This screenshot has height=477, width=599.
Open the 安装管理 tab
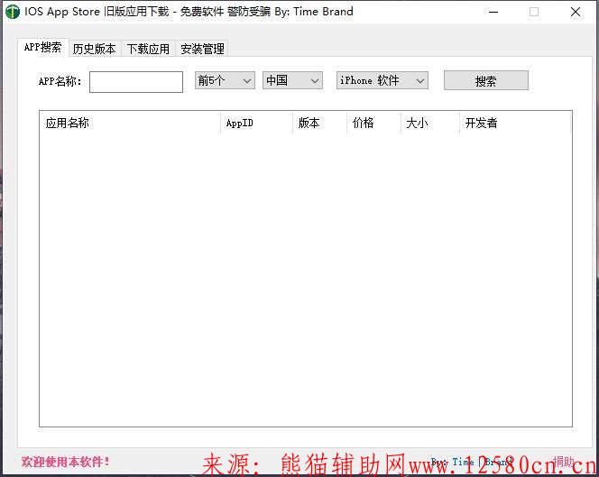[x=202, y=49]
